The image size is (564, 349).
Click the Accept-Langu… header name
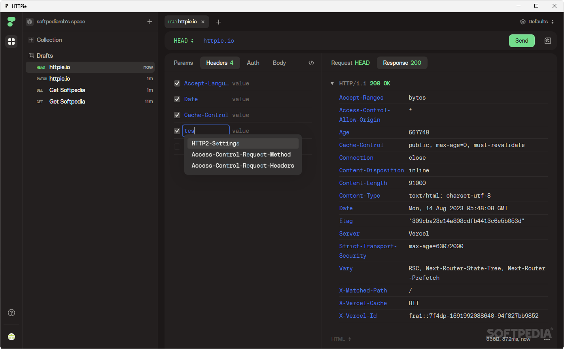point(206,83)
